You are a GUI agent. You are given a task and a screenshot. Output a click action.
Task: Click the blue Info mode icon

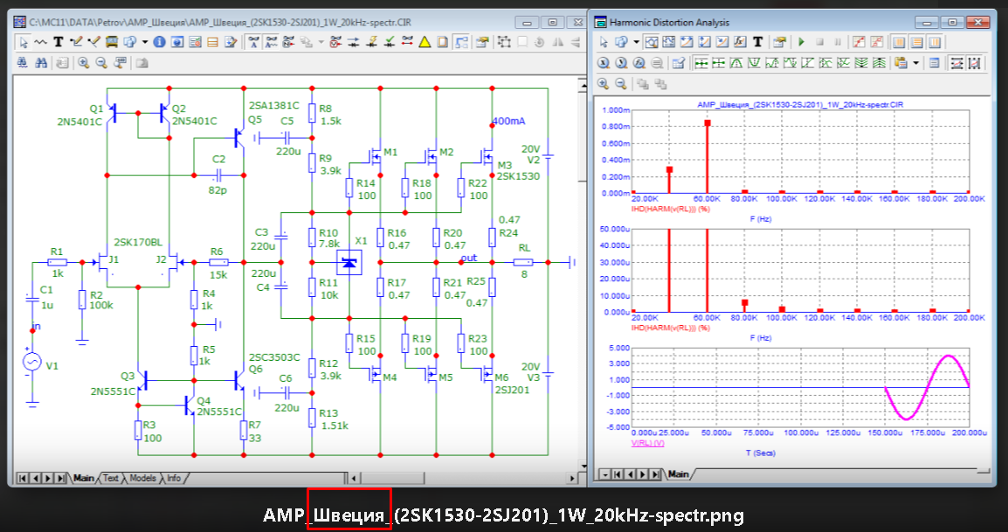click(x=159, y=42)
